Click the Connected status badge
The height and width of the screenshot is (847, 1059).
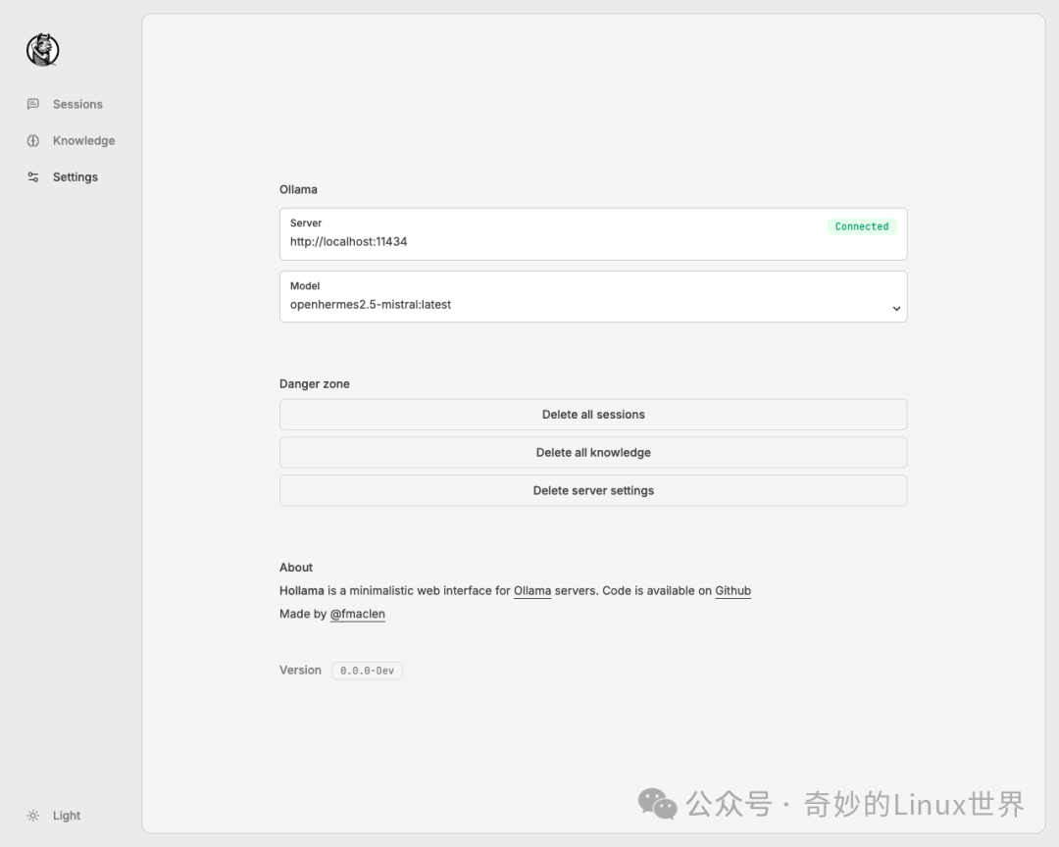point(862,226)
